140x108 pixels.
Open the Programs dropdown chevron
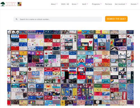[101, 4]
